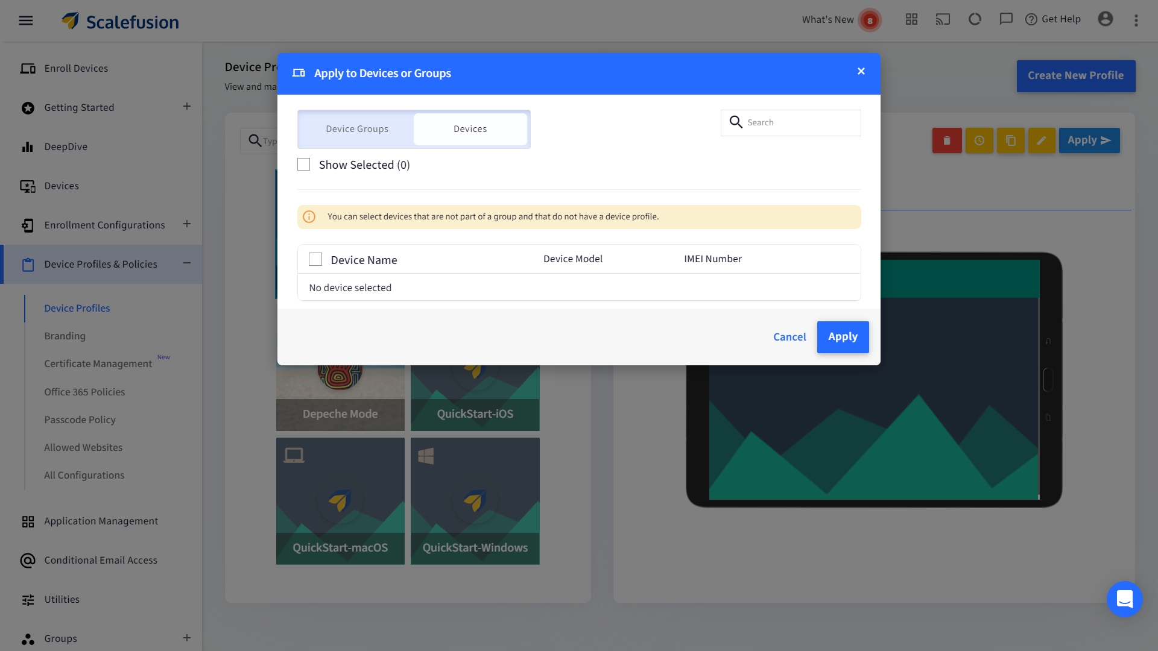1158x651 pixels.
Task: Open All Configurations submenu item
Action: pyautogui.click(x=84, y=476)
